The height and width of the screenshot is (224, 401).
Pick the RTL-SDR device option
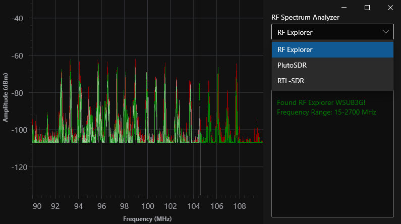pyautogui.click(x=291, y=81)
